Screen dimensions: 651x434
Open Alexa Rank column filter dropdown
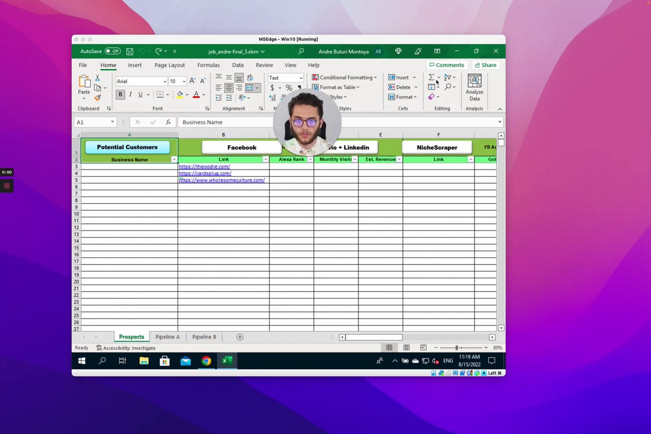(310, 160)
